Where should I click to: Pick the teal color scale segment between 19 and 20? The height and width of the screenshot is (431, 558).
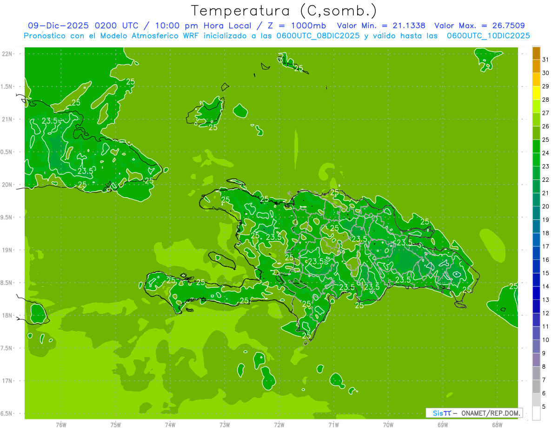pyautogui.click(x=536, y=213)
